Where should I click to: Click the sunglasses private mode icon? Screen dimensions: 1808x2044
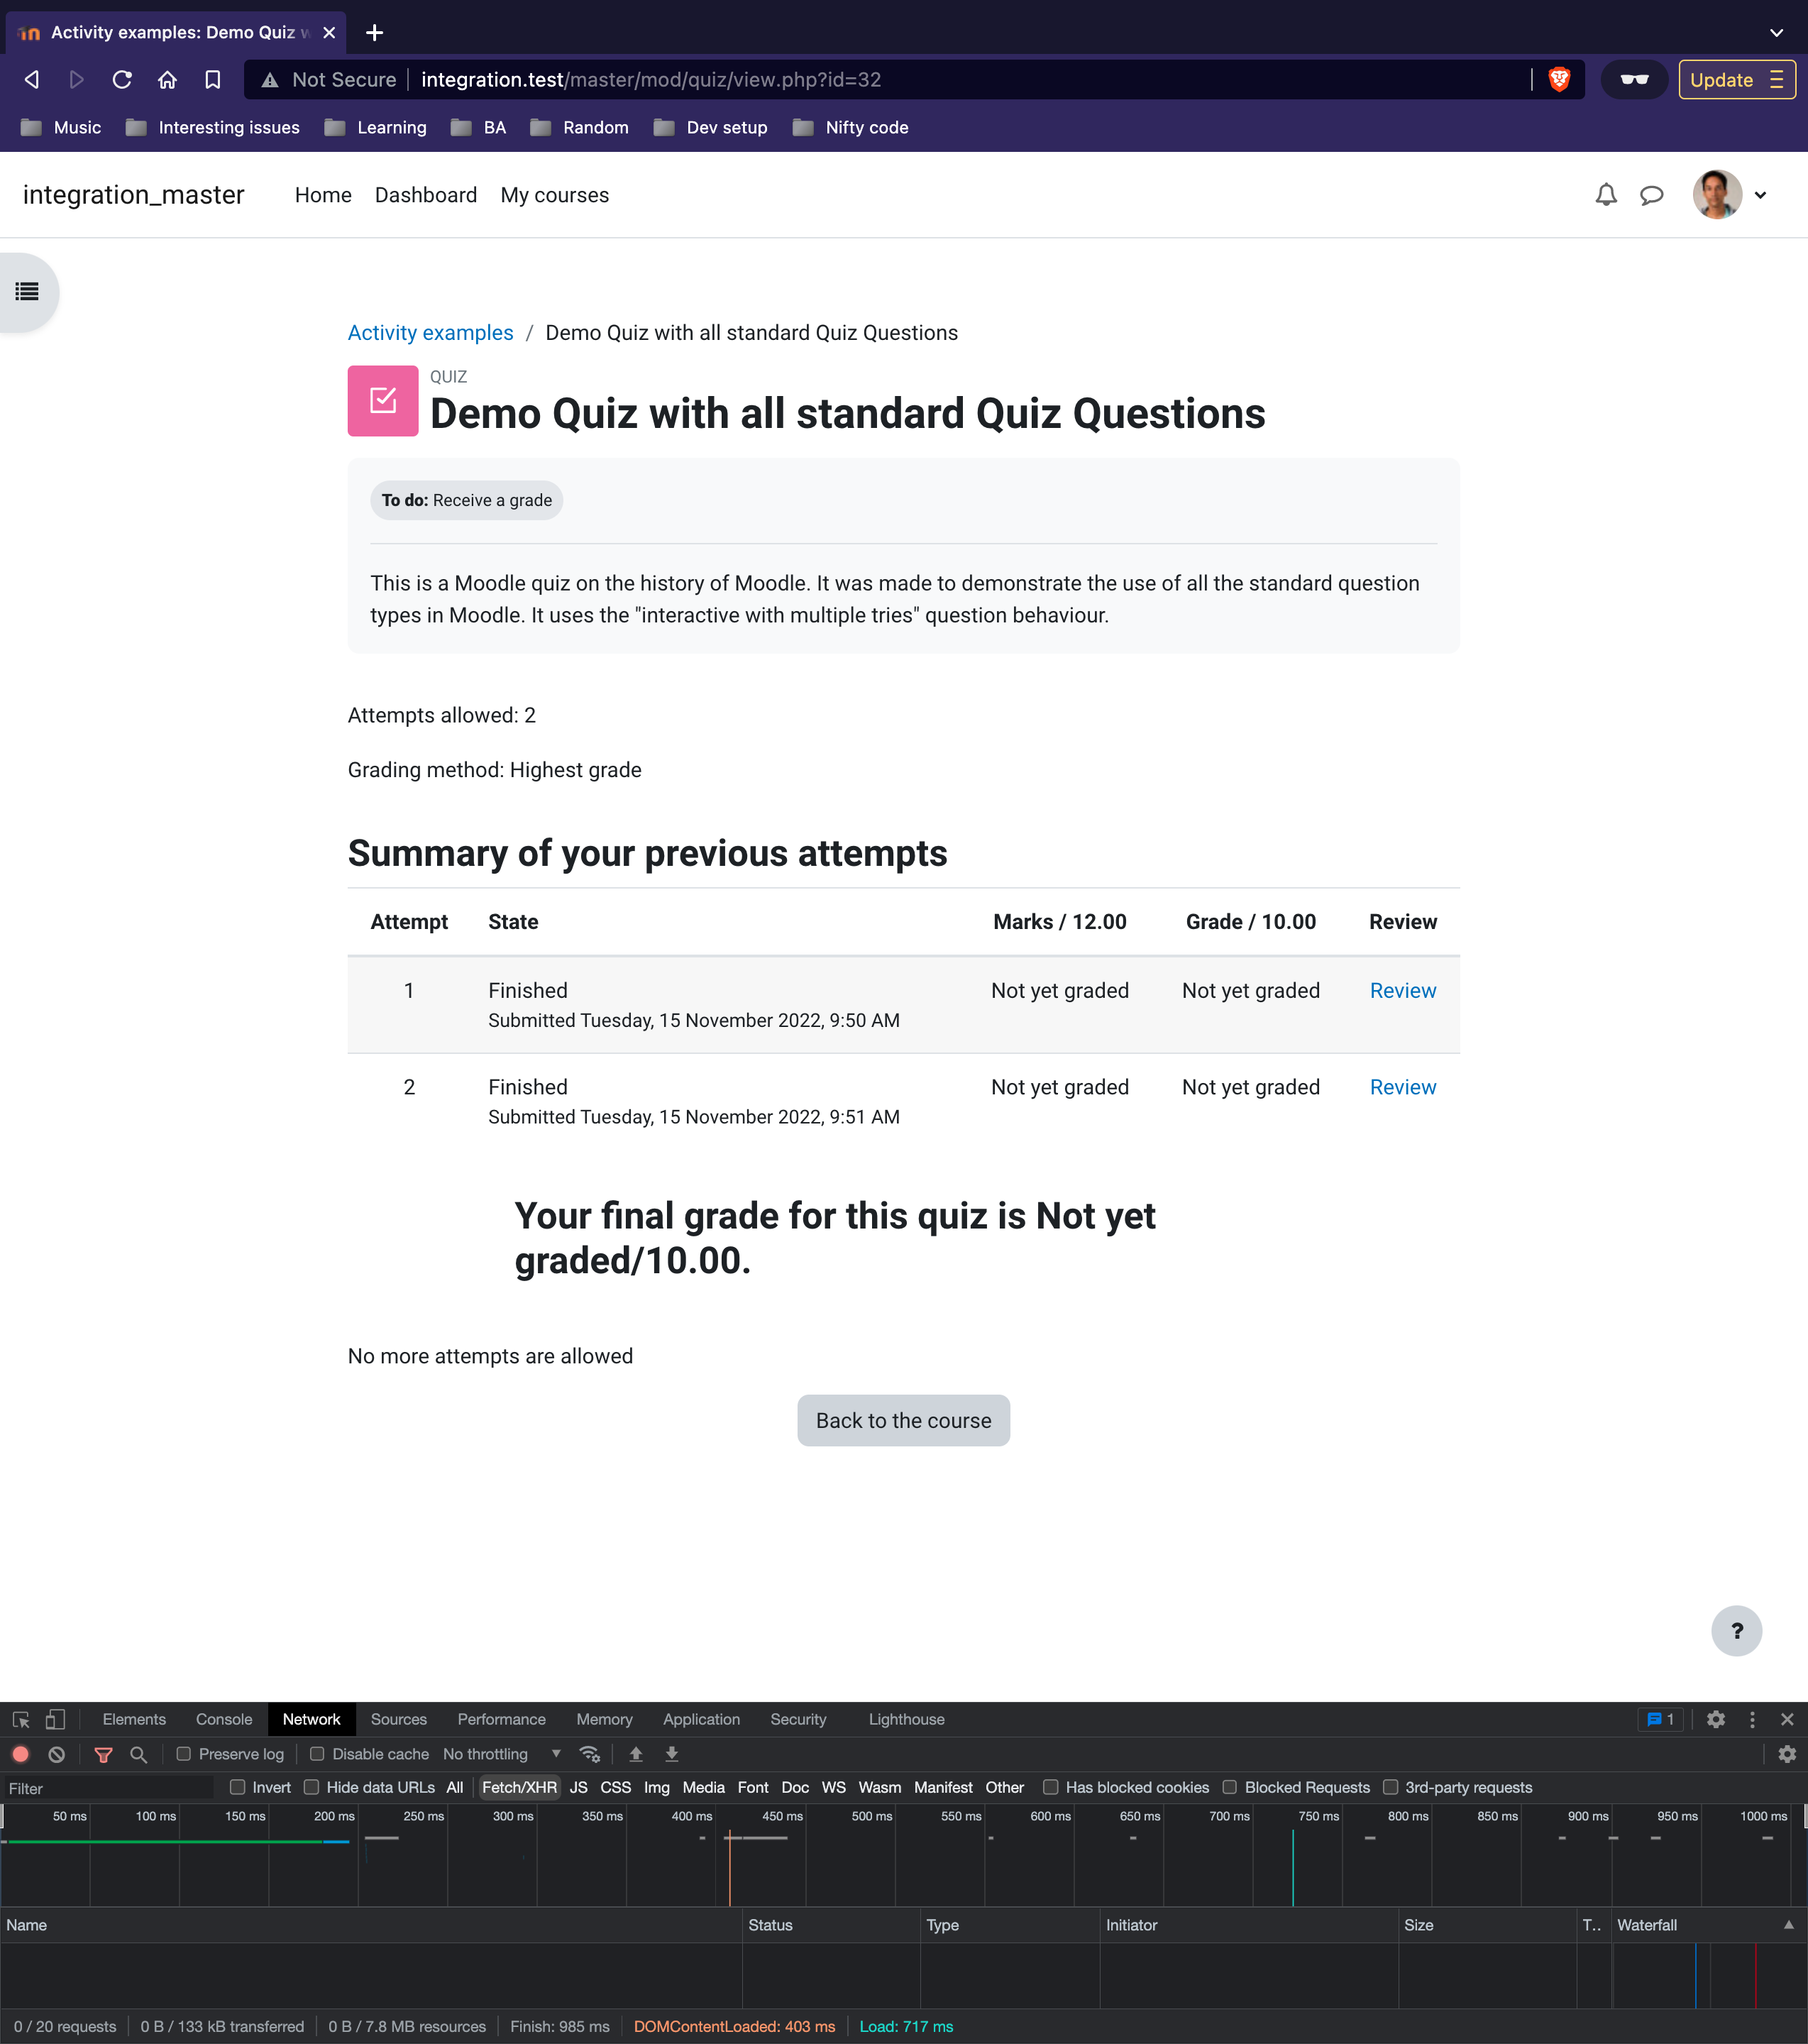[1634, 79]
